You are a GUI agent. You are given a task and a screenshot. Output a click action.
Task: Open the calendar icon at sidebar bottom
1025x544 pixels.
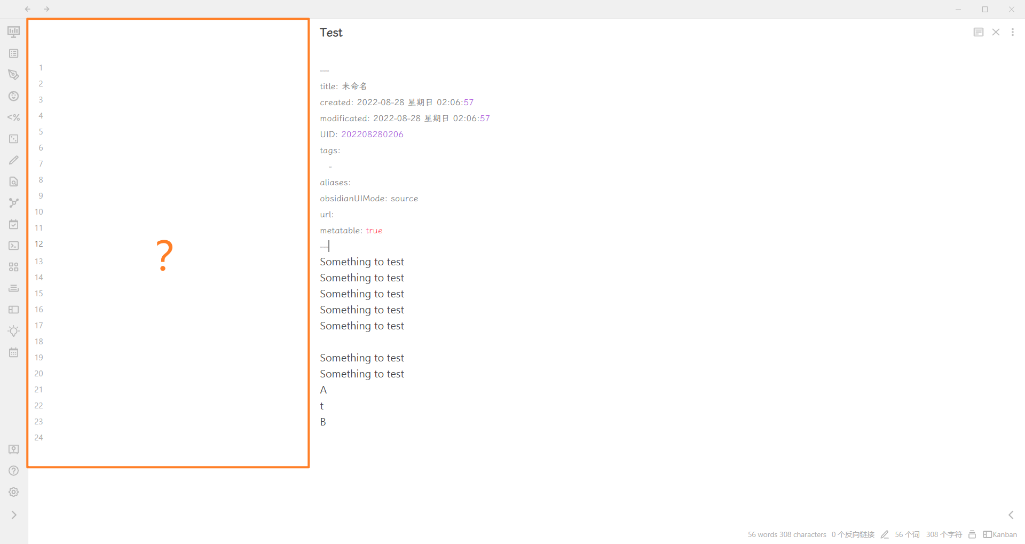(13, 352)
